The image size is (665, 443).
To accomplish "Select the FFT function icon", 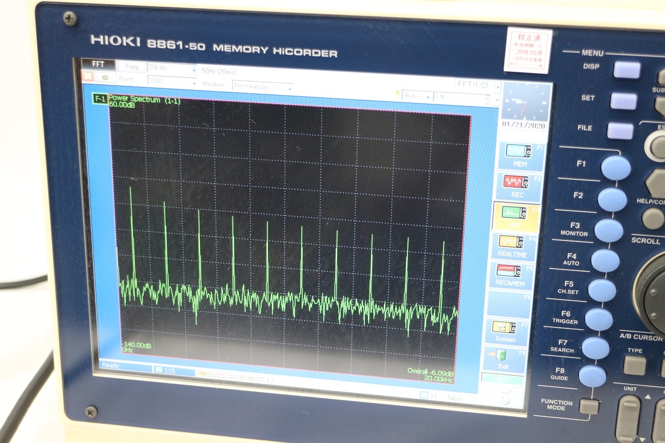I will tap(514, 212).
